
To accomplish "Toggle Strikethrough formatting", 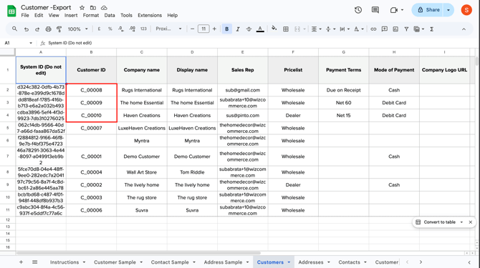I will click(x=249, y=29).
